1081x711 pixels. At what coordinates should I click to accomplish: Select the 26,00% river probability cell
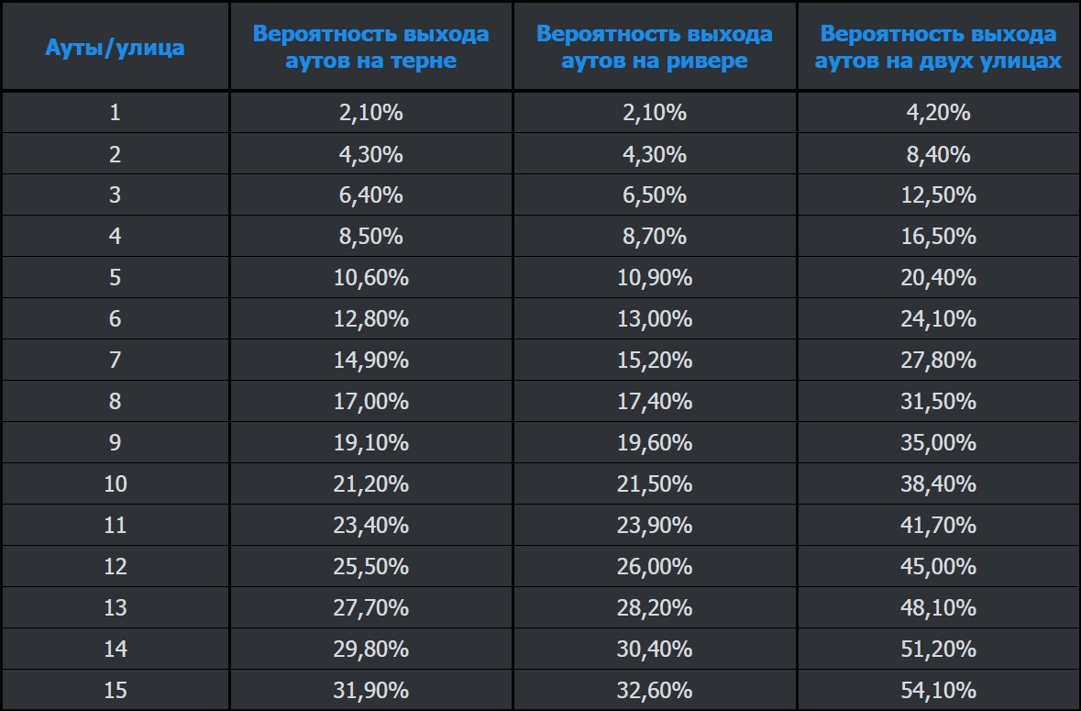coord(654,566)
